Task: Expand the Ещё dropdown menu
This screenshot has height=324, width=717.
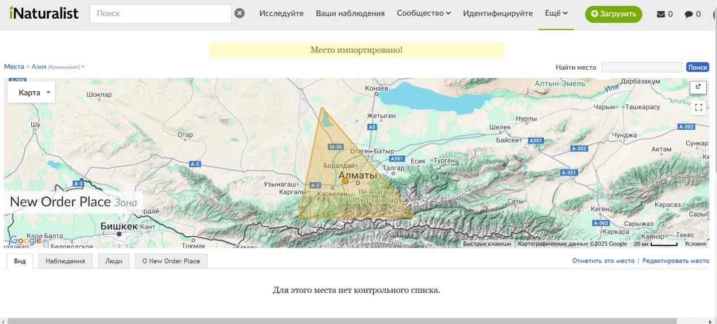Action: 556,14
